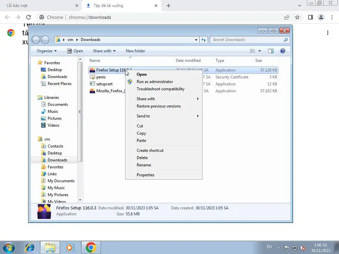The image size is (339, 254).
Task: Click the Run as administrator shield icon
Action: 130,82
